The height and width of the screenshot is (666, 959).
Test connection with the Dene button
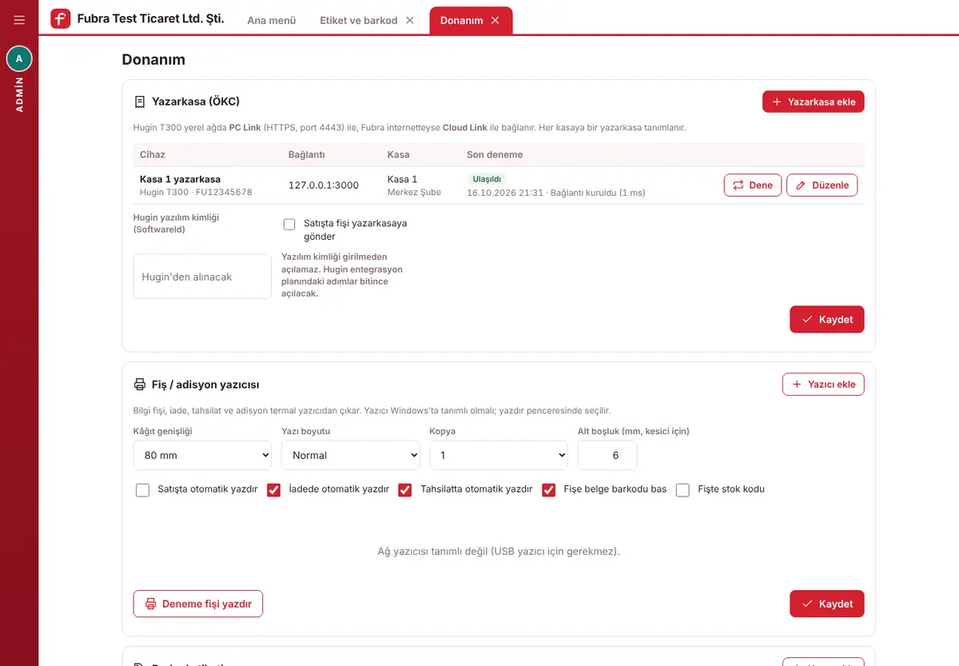pos(753,185)
